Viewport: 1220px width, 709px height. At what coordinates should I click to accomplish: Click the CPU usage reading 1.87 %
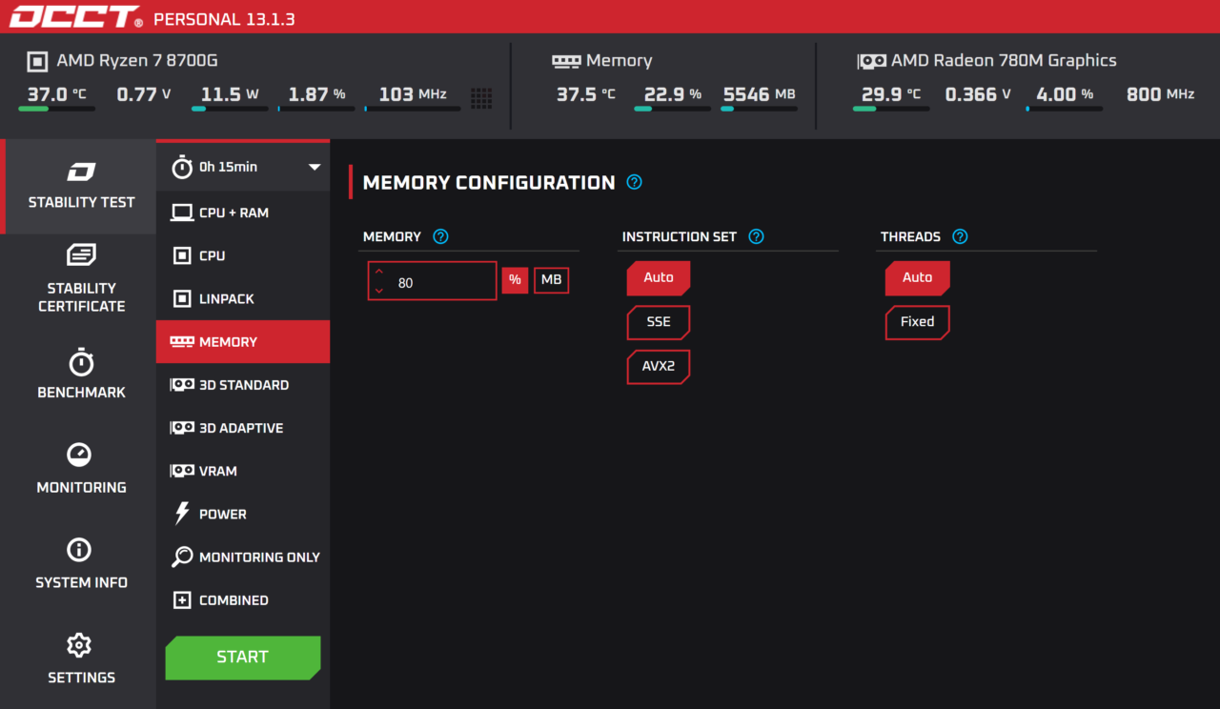(316, 94)
